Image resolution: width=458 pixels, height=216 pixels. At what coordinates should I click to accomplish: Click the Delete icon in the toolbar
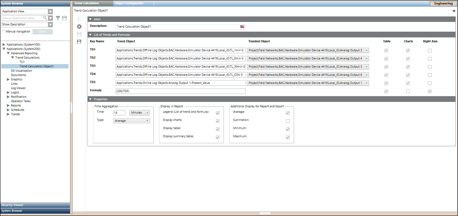(x=79, y=26)
